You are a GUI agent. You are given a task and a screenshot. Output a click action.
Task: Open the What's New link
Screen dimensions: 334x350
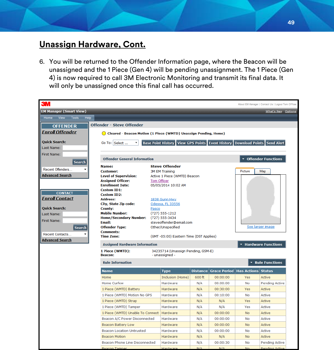(x=274, y=111)
